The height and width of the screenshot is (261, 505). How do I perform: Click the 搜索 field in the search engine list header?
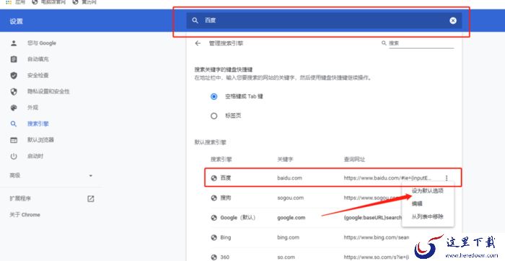(421, 43)
